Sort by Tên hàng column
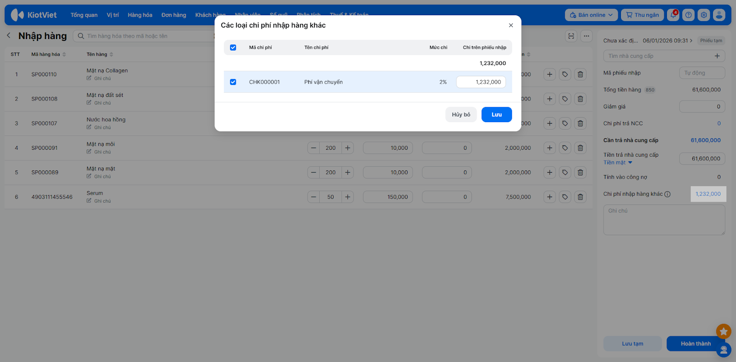This screenshot has width=736, height=362. (x=100, y=54)
